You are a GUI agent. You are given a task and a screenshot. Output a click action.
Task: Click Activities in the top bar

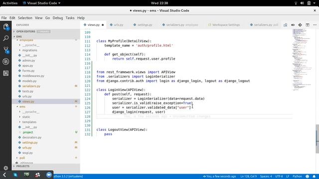coord(10,3)
